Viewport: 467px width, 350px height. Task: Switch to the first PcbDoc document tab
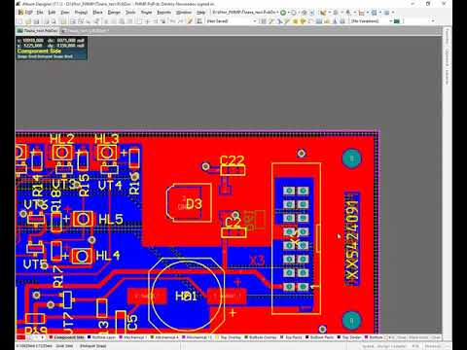point(38,31)
